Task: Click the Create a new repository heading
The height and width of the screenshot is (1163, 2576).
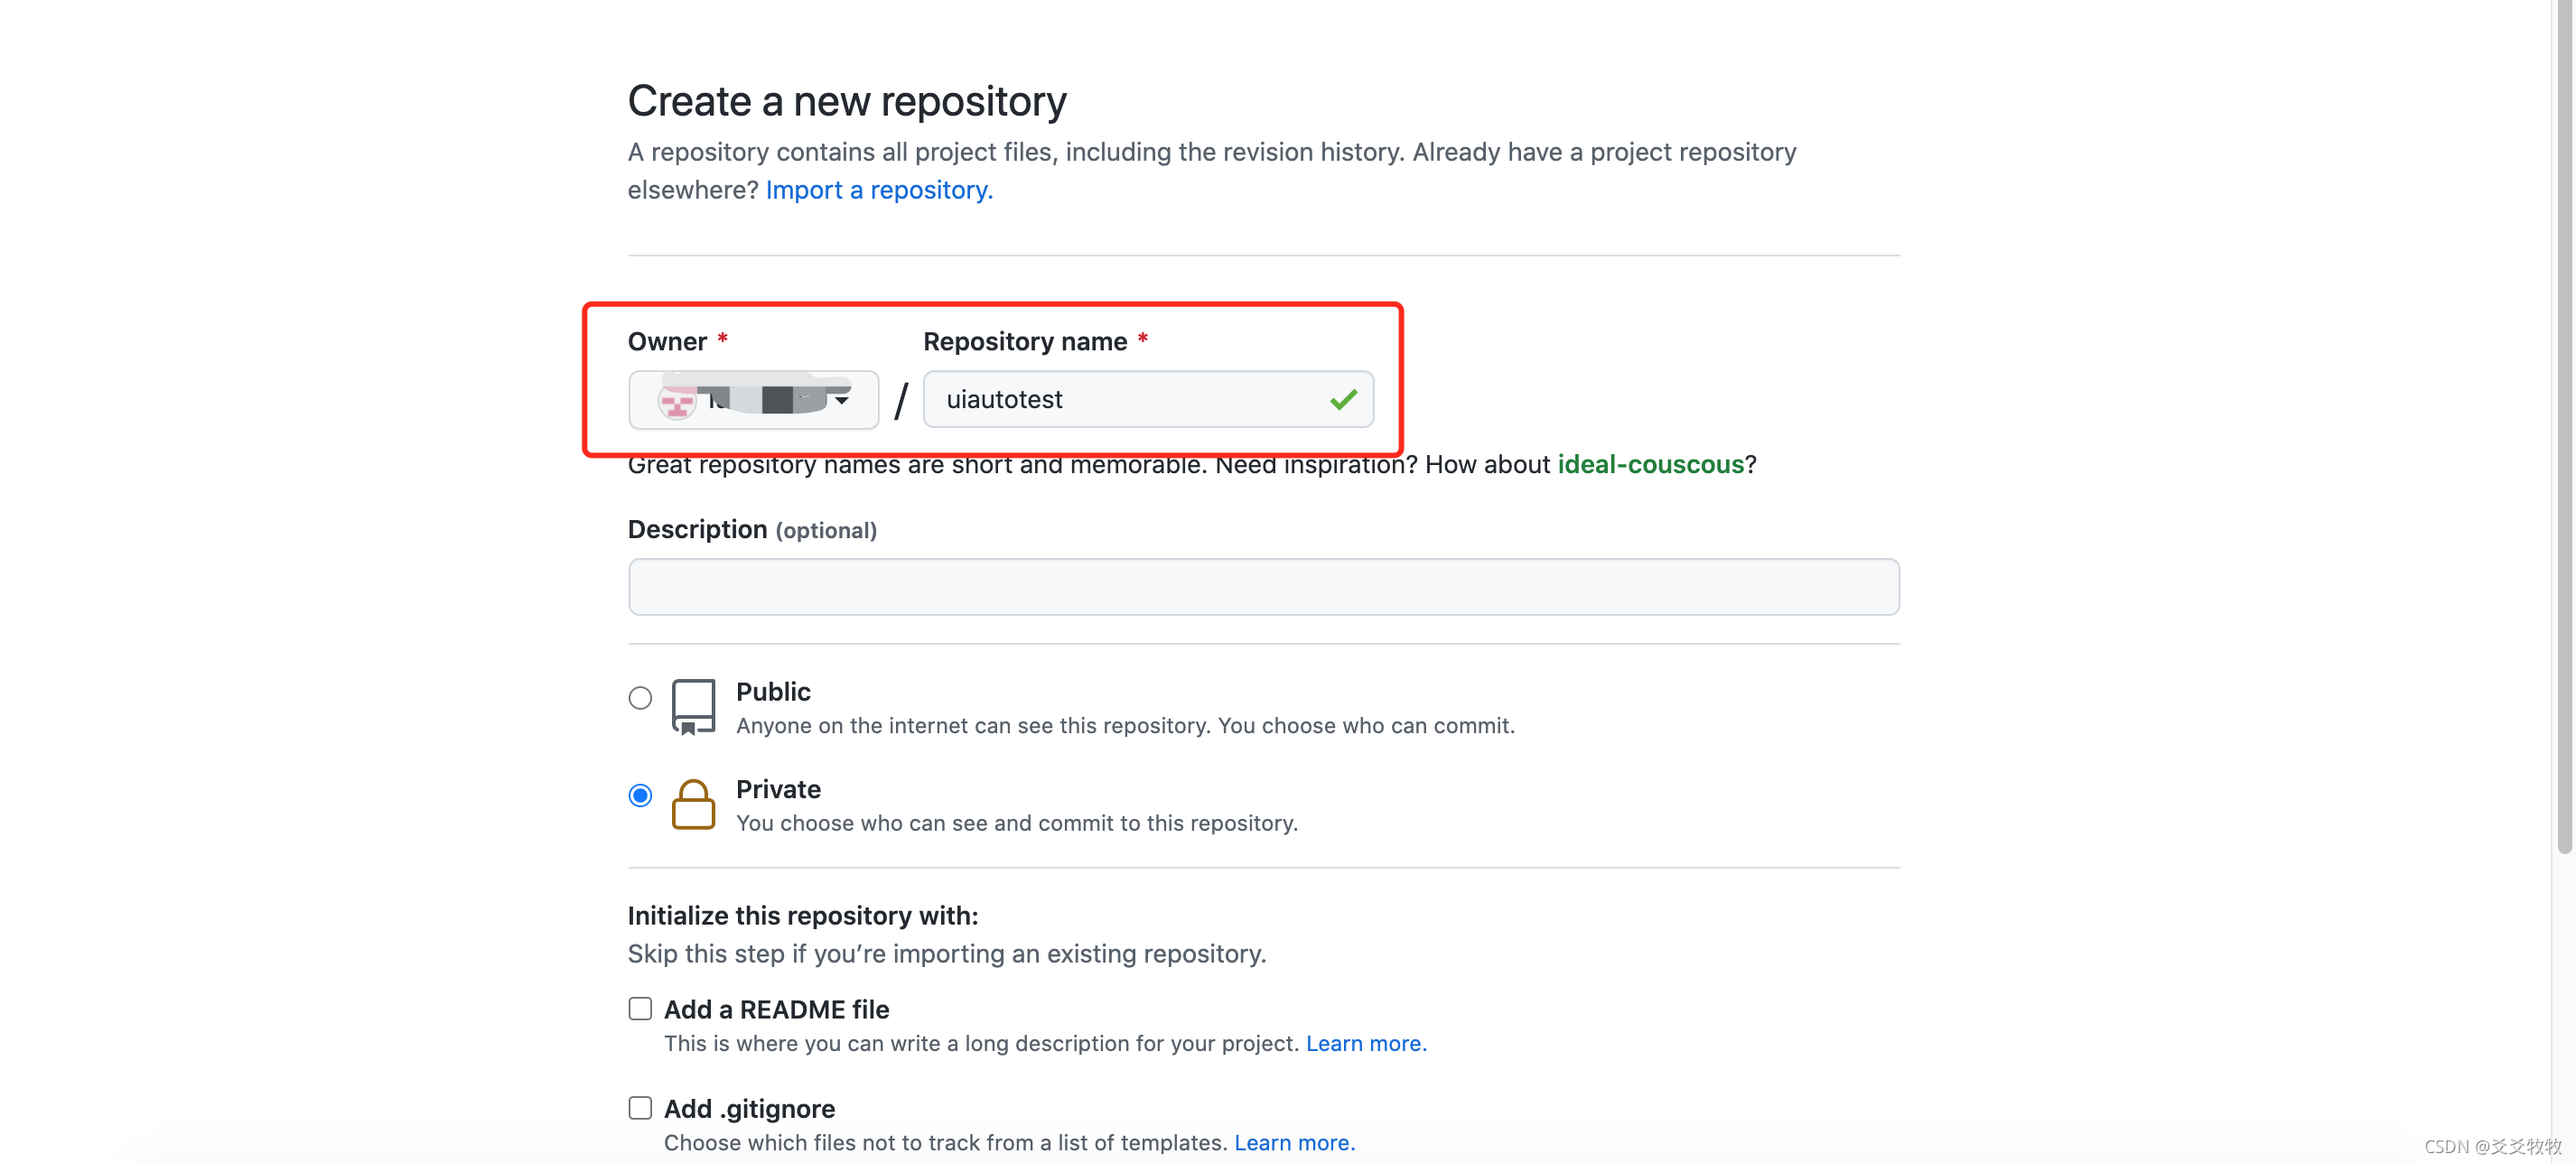Action: [x=847, y=101]
